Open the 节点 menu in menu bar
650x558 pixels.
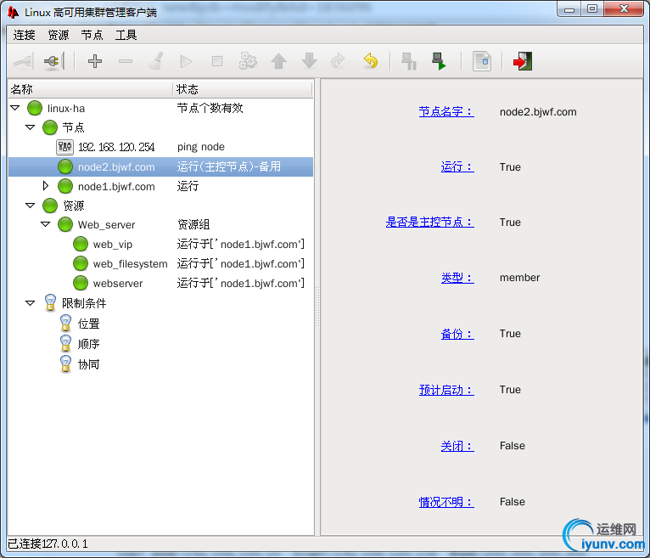click(x=92, y=35)
